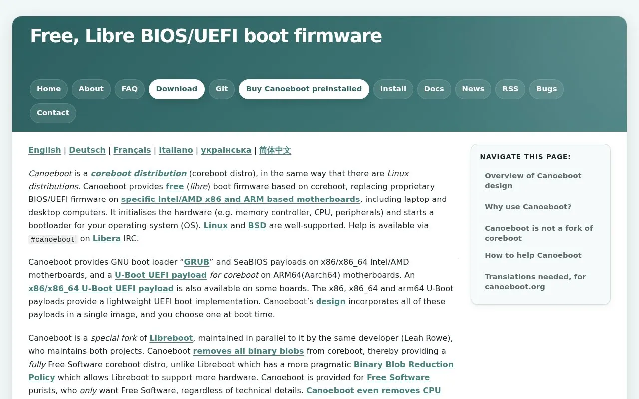Click the #canoeboot channel code text
This screenshot has height=399, width=639.
53,239
